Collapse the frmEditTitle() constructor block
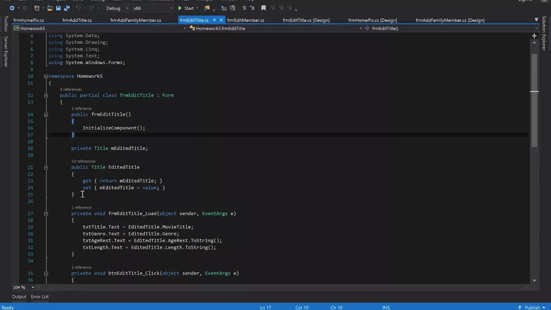 click(46, 115)
